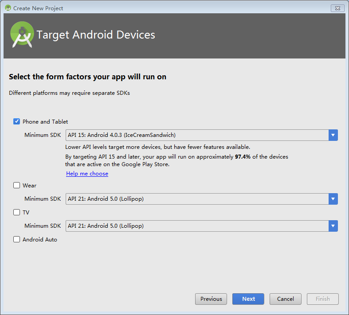This screenshot has width=349, height=315.
Task: Cancel the Create New Project wizard
Action: (x=285, y=299)
